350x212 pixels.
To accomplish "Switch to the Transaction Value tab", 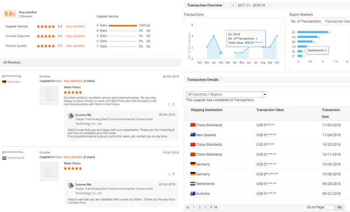I will pyautogui.click(x=337, y=21).
